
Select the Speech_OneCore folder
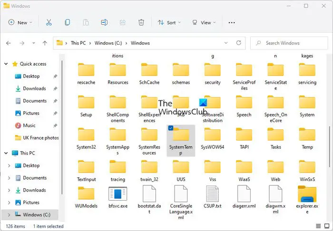(x=275, y=109)
